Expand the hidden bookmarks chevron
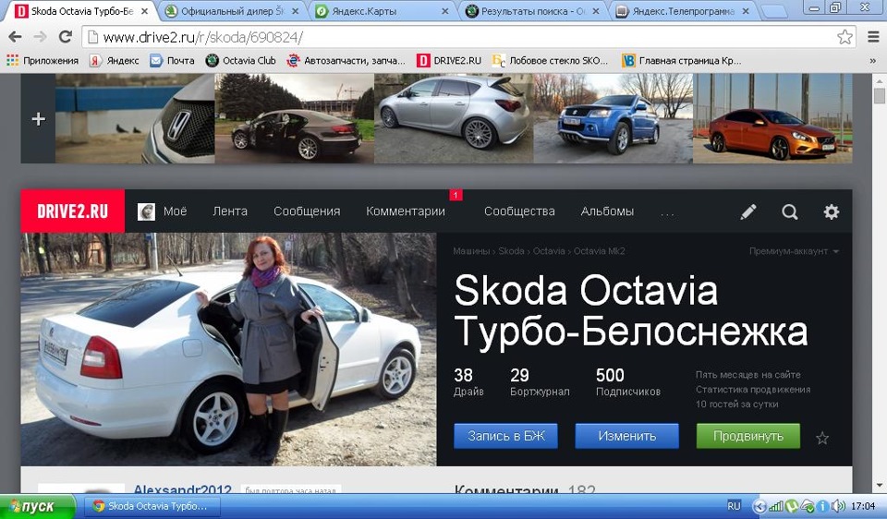This screenshot has height=519, width=887. [x=873, y=61]
